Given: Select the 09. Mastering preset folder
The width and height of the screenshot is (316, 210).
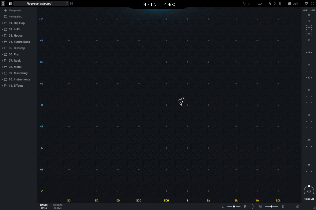Looking at the screenshot, I should click(18, 73).
